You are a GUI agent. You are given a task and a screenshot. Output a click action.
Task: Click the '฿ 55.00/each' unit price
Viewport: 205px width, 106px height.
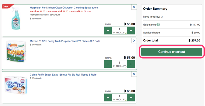pos(36,19)
